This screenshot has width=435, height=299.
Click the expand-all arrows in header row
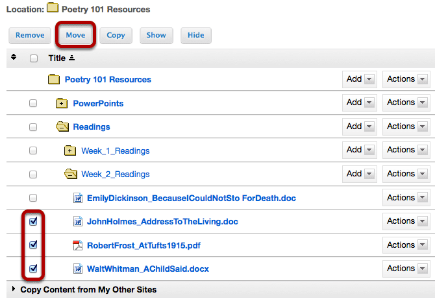tap(14, 57)
